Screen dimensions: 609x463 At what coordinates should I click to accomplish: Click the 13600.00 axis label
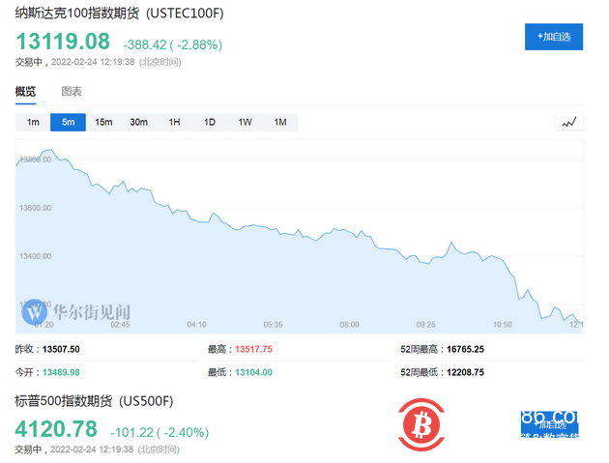click(36, 208)
